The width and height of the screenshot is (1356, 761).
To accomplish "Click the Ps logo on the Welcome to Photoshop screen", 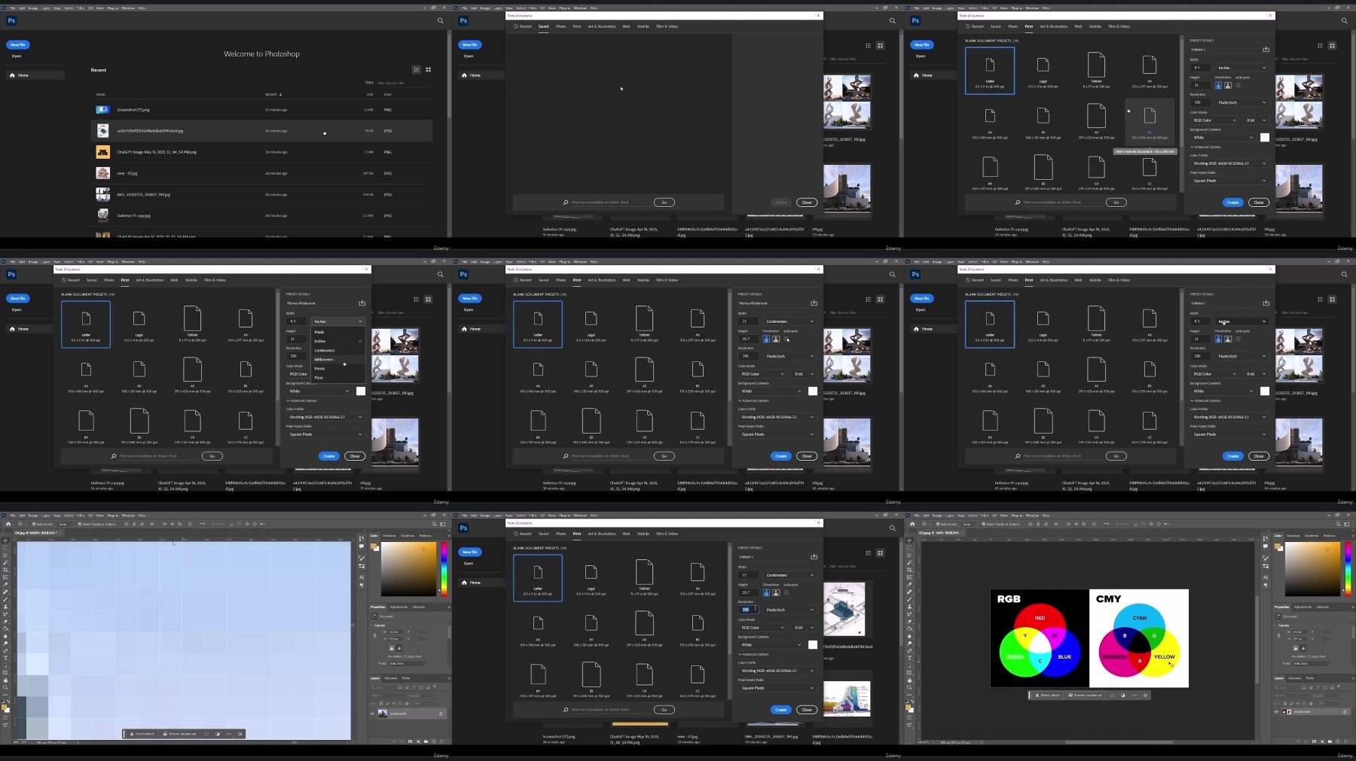I will (11, 21).
